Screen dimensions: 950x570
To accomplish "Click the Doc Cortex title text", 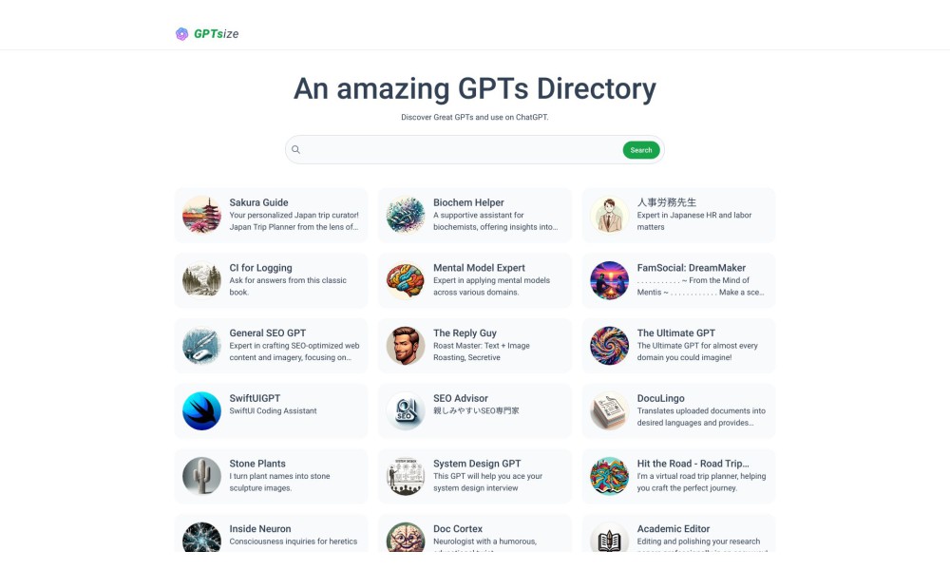I will [x=458, y=529].
